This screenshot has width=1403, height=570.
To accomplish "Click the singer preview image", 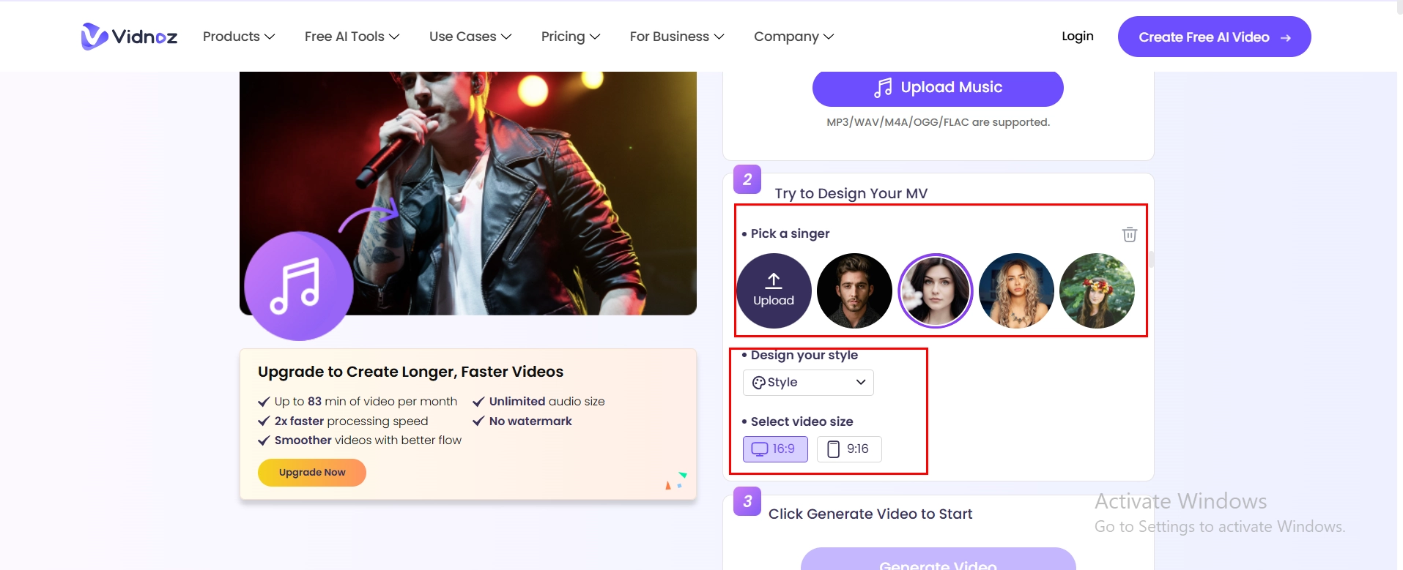I will 468,193.
